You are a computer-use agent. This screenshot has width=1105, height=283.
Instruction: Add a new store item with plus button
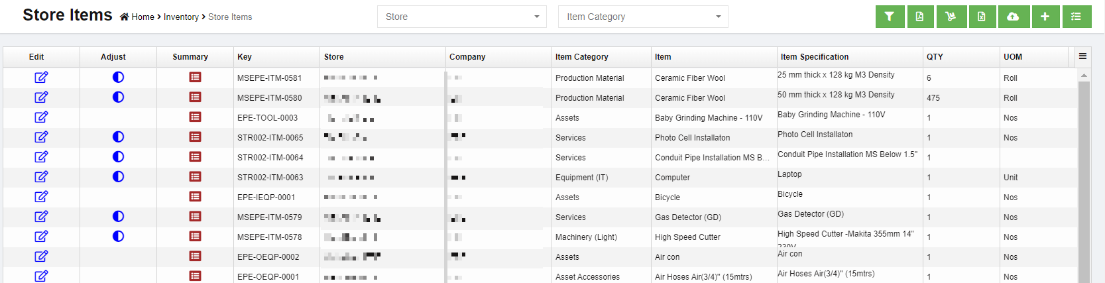1045,17
